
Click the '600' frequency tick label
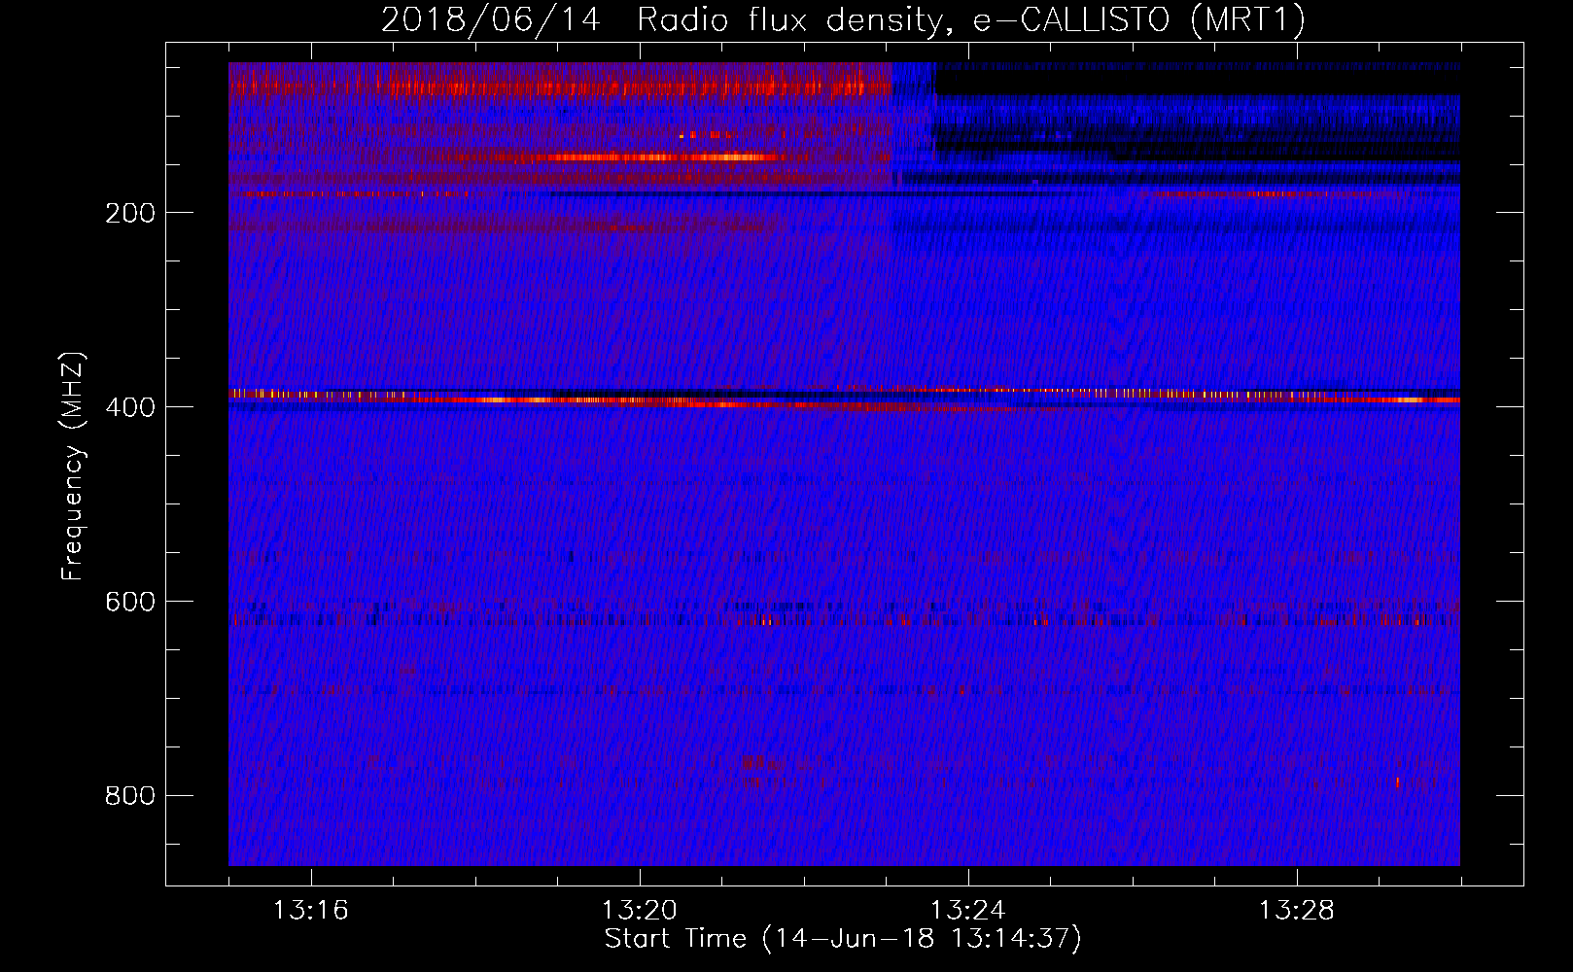click(130, 602)
